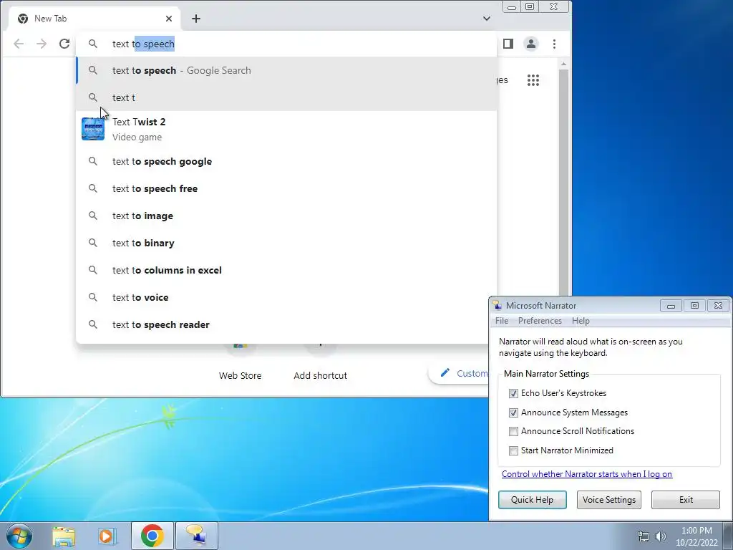The width and height of the screenshot is (733, 550).
Task: Toggle Echo User's Keystrokes checkbox
Action: tap(513, 393)
